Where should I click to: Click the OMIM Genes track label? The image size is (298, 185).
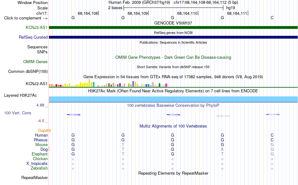35,62
